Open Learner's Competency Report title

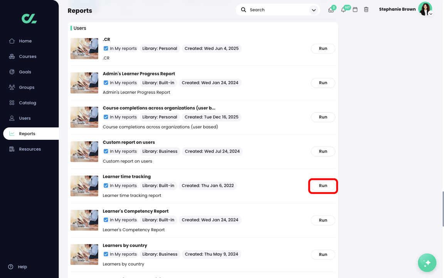coord(136,211)
